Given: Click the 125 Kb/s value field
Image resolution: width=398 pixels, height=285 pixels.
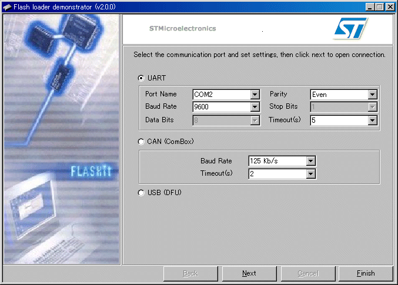Looking at the screenshot, I should (277, 161).
